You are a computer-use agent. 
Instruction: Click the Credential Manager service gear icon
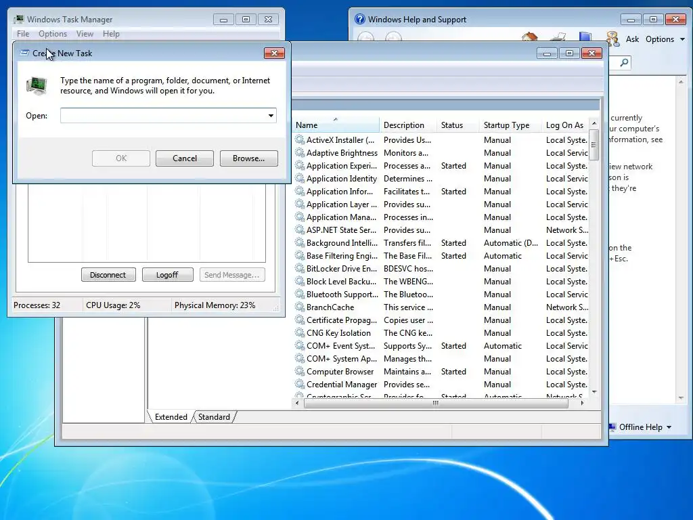pos(300,385)
